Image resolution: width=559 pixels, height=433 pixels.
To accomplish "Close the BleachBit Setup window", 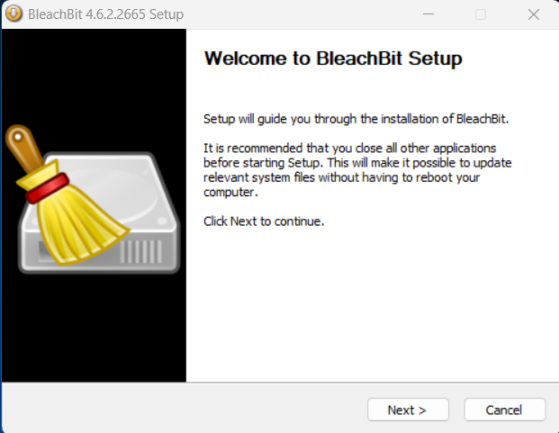I will tap(533, 14).
